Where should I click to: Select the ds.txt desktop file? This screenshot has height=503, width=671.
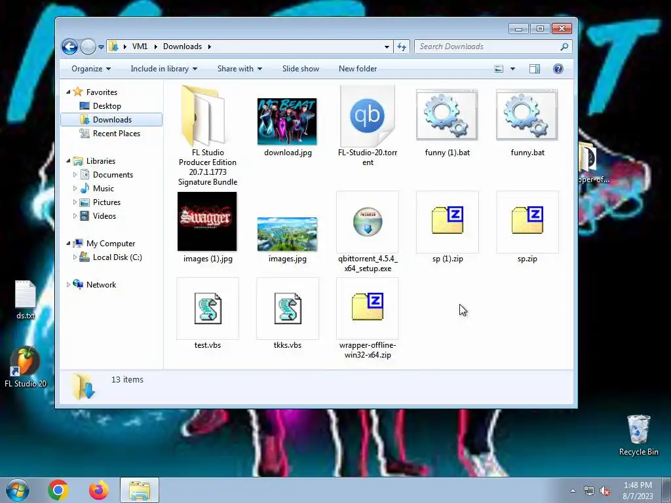pyautogui.click(x=26, y=299)
